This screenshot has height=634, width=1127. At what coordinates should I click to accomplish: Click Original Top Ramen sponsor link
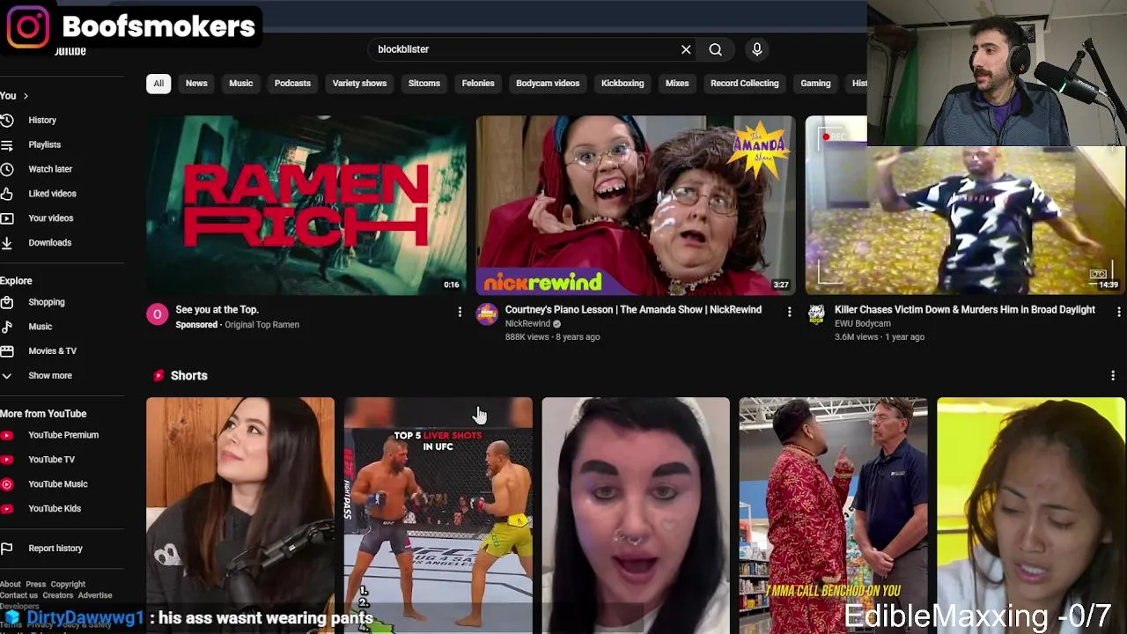261,325
